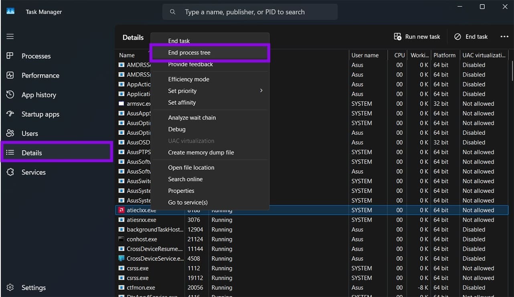Open the three-dot more options menu
The width and height of the screenshot is (514, 297).
click(504, 37)
